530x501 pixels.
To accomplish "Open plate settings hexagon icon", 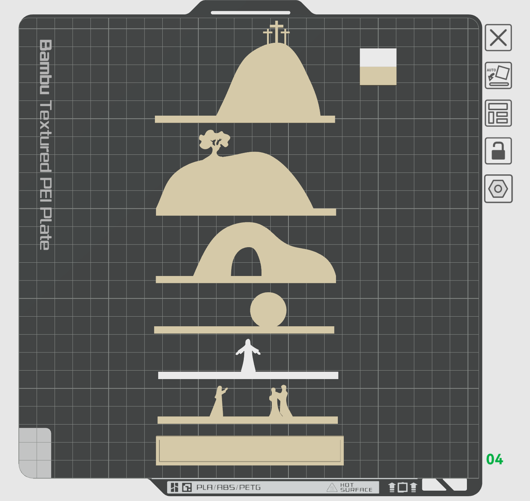I will click(498, 189).
